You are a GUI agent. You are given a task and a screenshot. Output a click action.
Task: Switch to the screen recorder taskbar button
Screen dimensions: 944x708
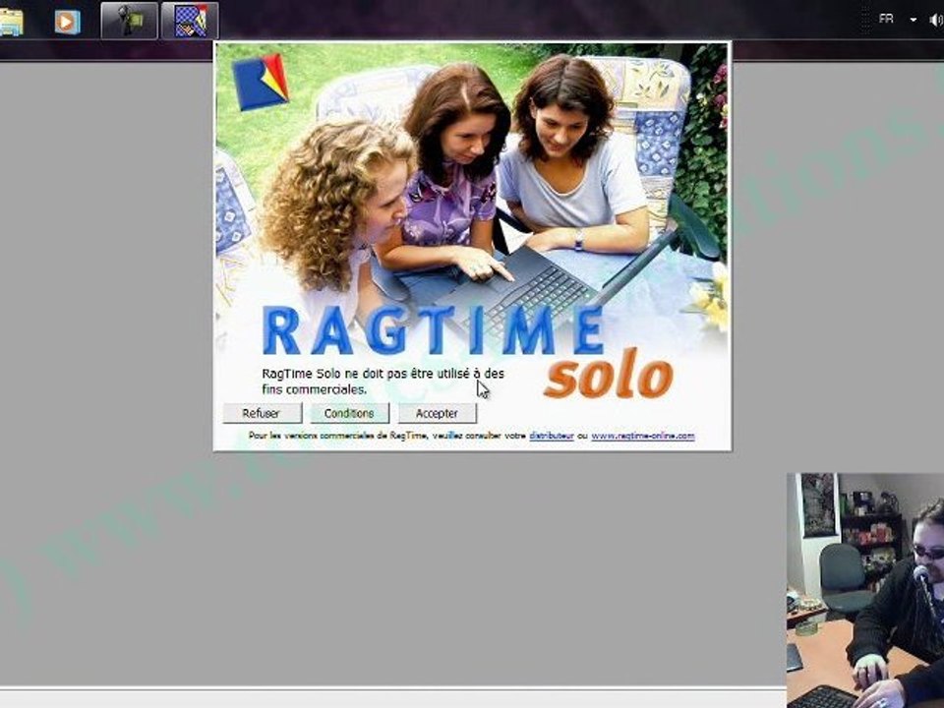[x=130, y=21]
